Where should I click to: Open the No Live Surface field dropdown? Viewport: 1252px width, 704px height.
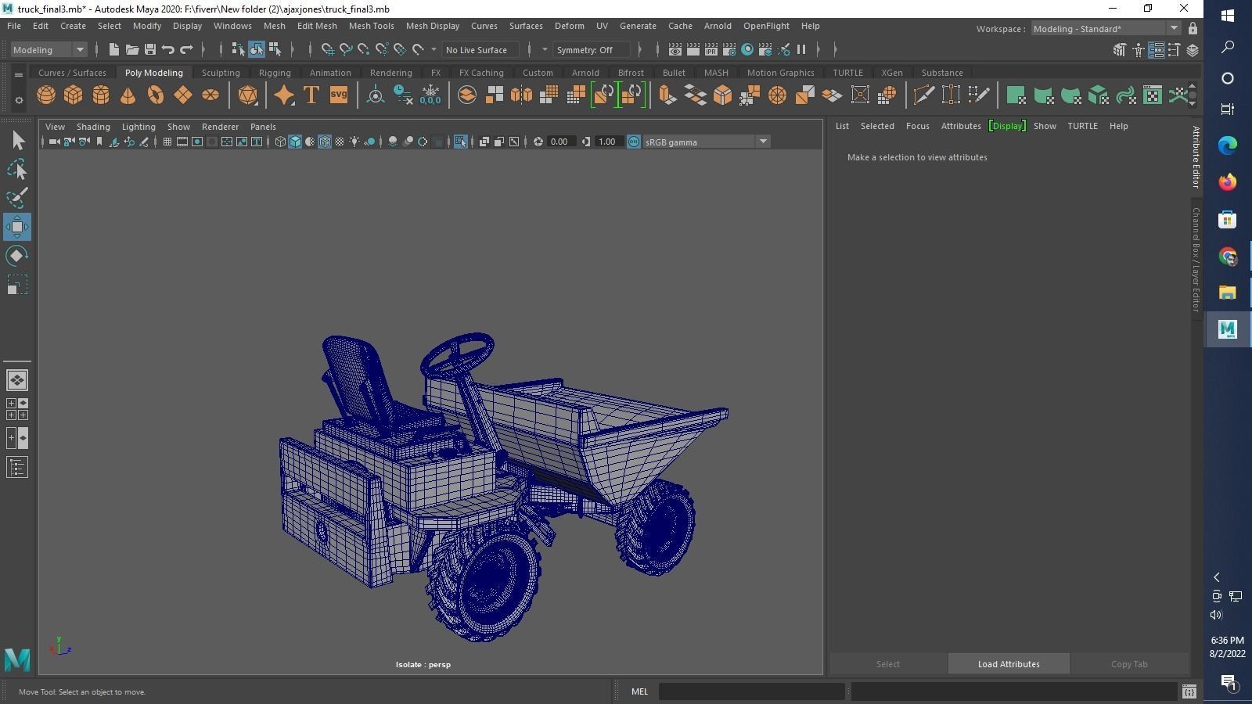click(x=480, y=49)
